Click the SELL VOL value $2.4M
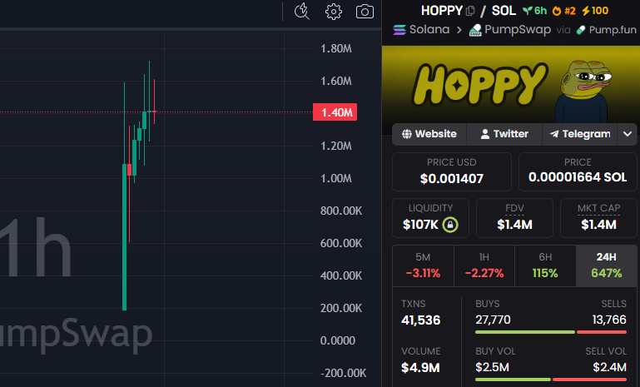The width and height of the screenshot is (640, 387). [609, 367]
